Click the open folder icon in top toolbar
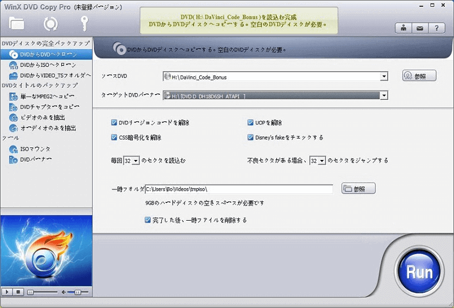Screen dimensions: 454x308 (17, 24)
